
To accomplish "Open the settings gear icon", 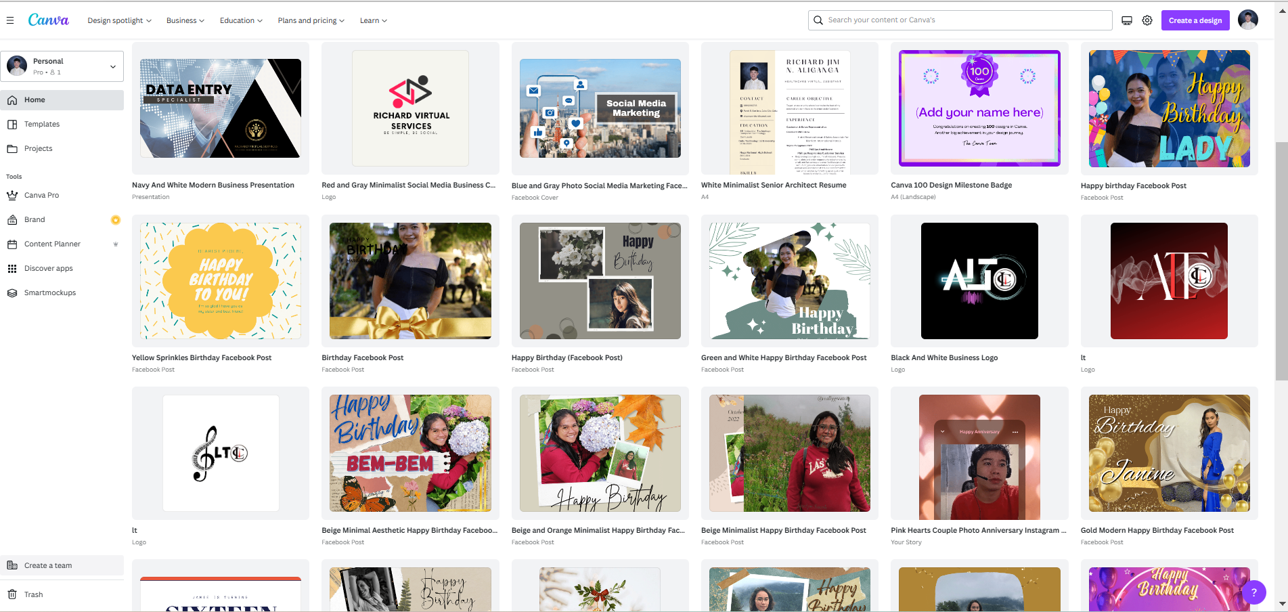I will [x=1147, y=20].
